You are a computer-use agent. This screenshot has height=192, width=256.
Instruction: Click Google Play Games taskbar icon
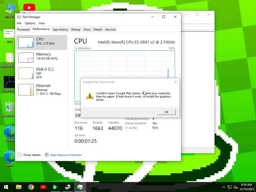click(x=55, y=187)
